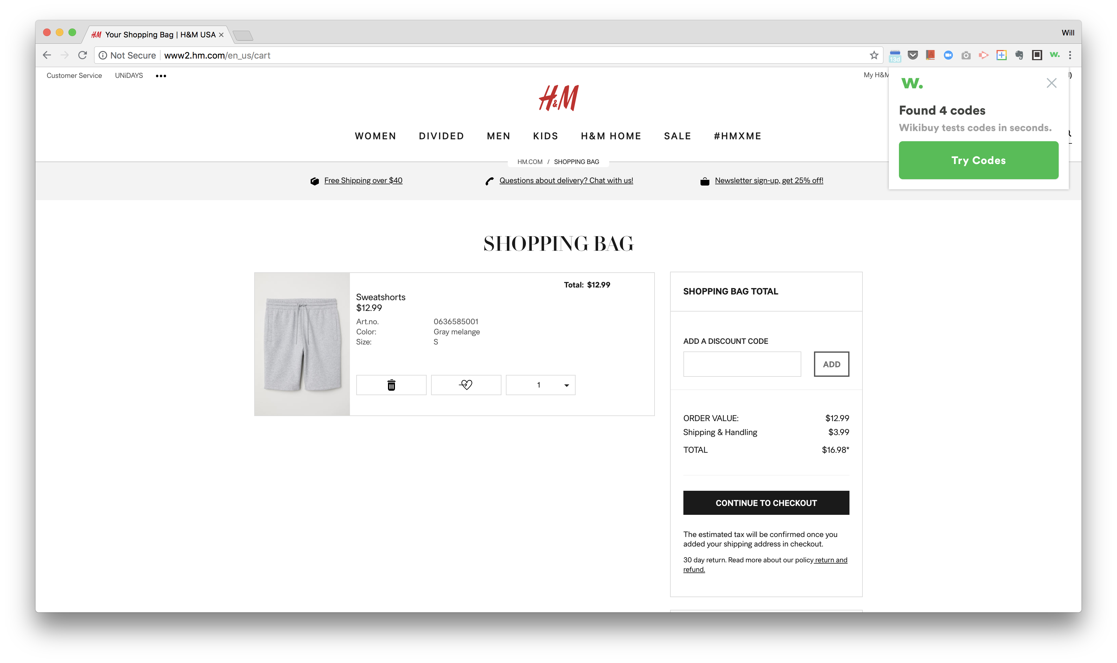Open the WOMEN navigation menu
Image resolution: width=1117 pixels, height=663 pixels.
click(x=376, y=136)
